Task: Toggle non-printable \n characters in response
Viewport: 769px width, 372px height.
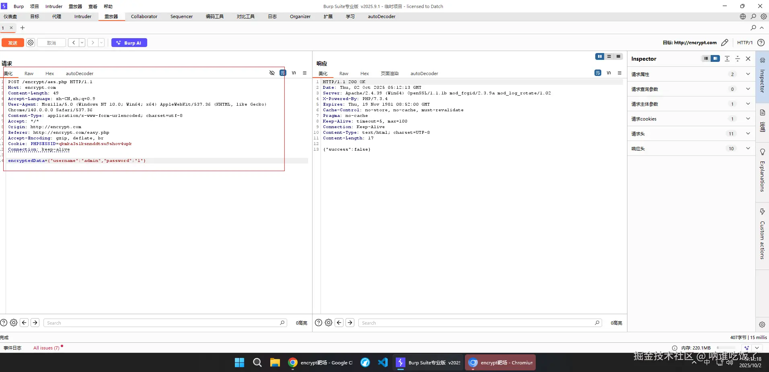Action: tap(609, 73)
